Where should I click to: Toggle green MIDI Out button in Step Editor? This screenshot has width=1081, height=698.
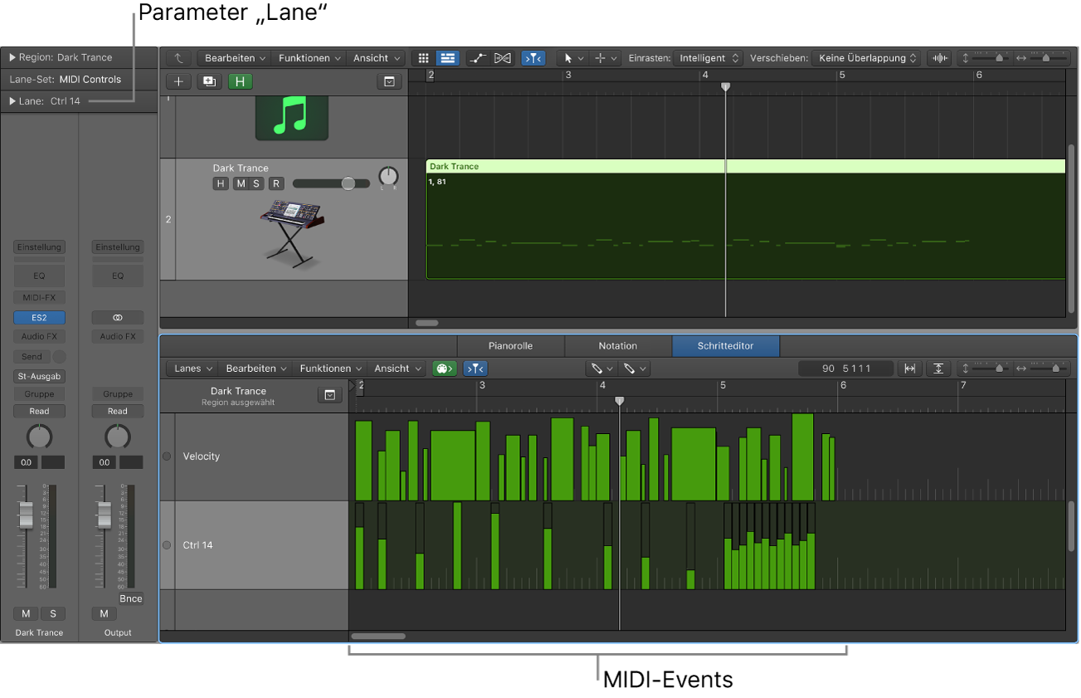pos(445,369)
